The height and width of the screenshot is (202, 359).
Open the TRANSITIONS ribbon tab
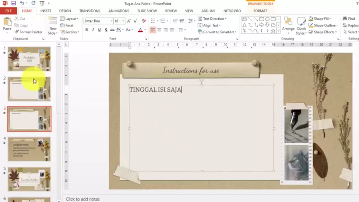pos(89,11)
